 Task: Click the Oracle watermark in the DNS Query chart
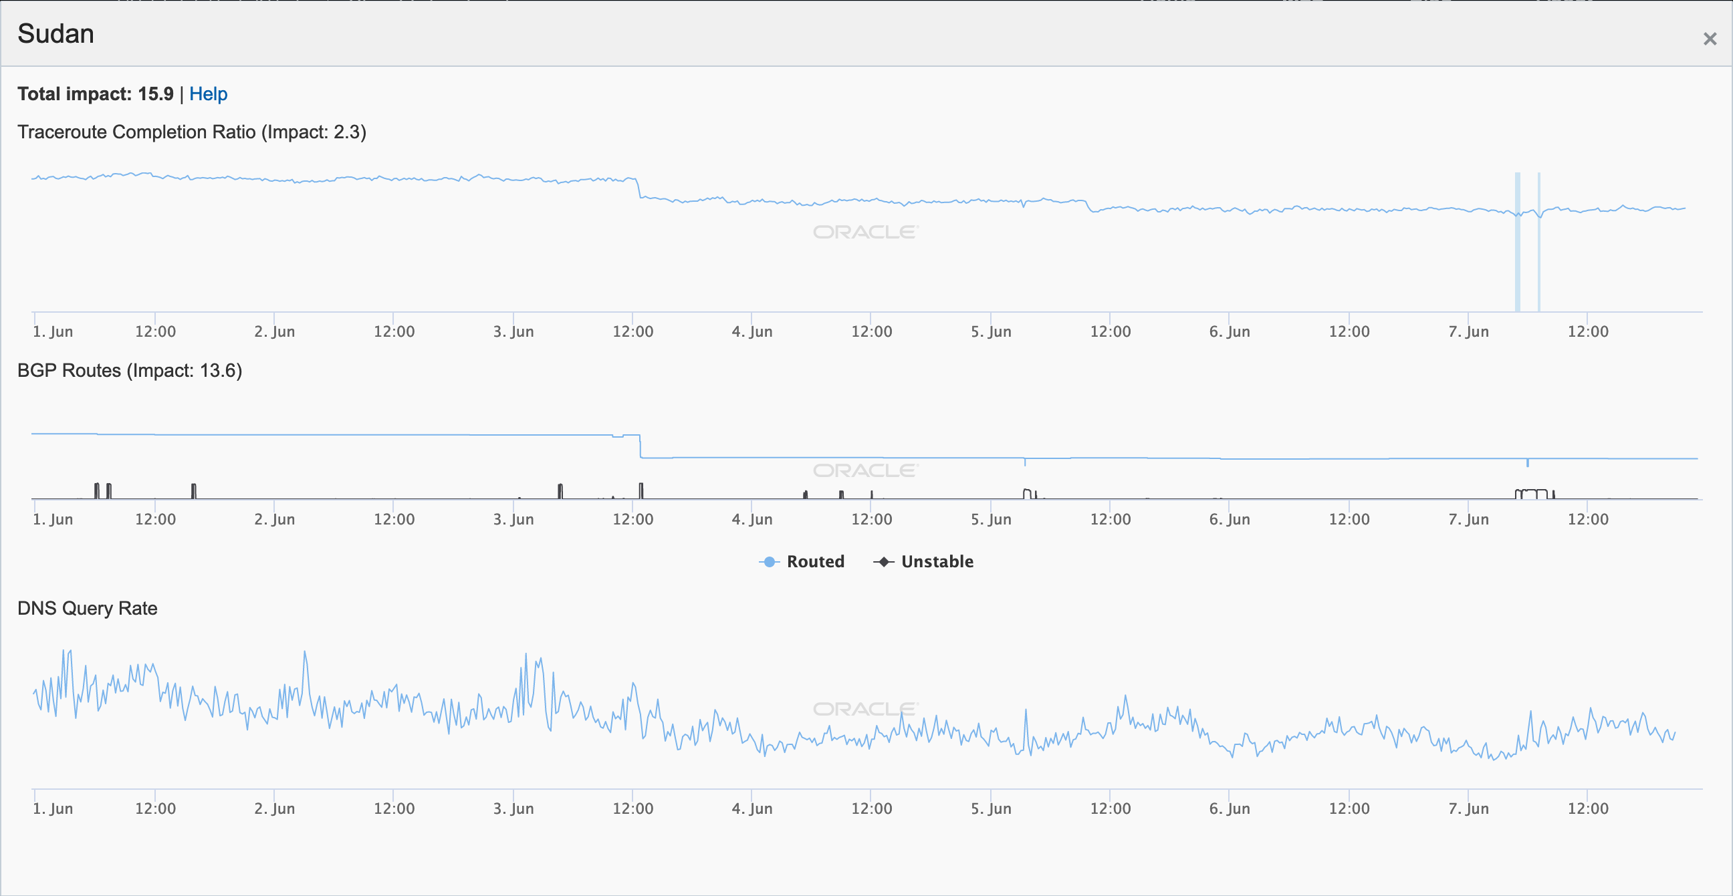(865, 709)
